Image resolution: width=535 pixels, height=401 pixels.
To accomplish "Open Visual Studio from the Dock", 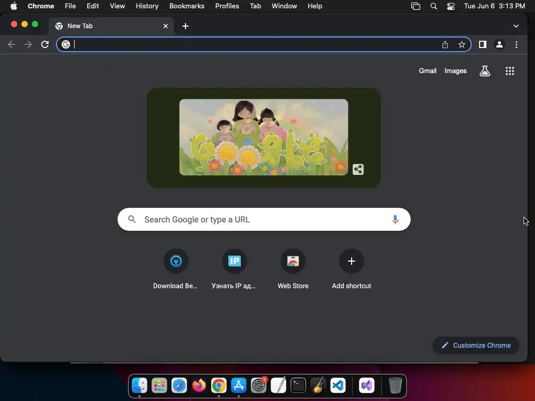I will (367, 386).
